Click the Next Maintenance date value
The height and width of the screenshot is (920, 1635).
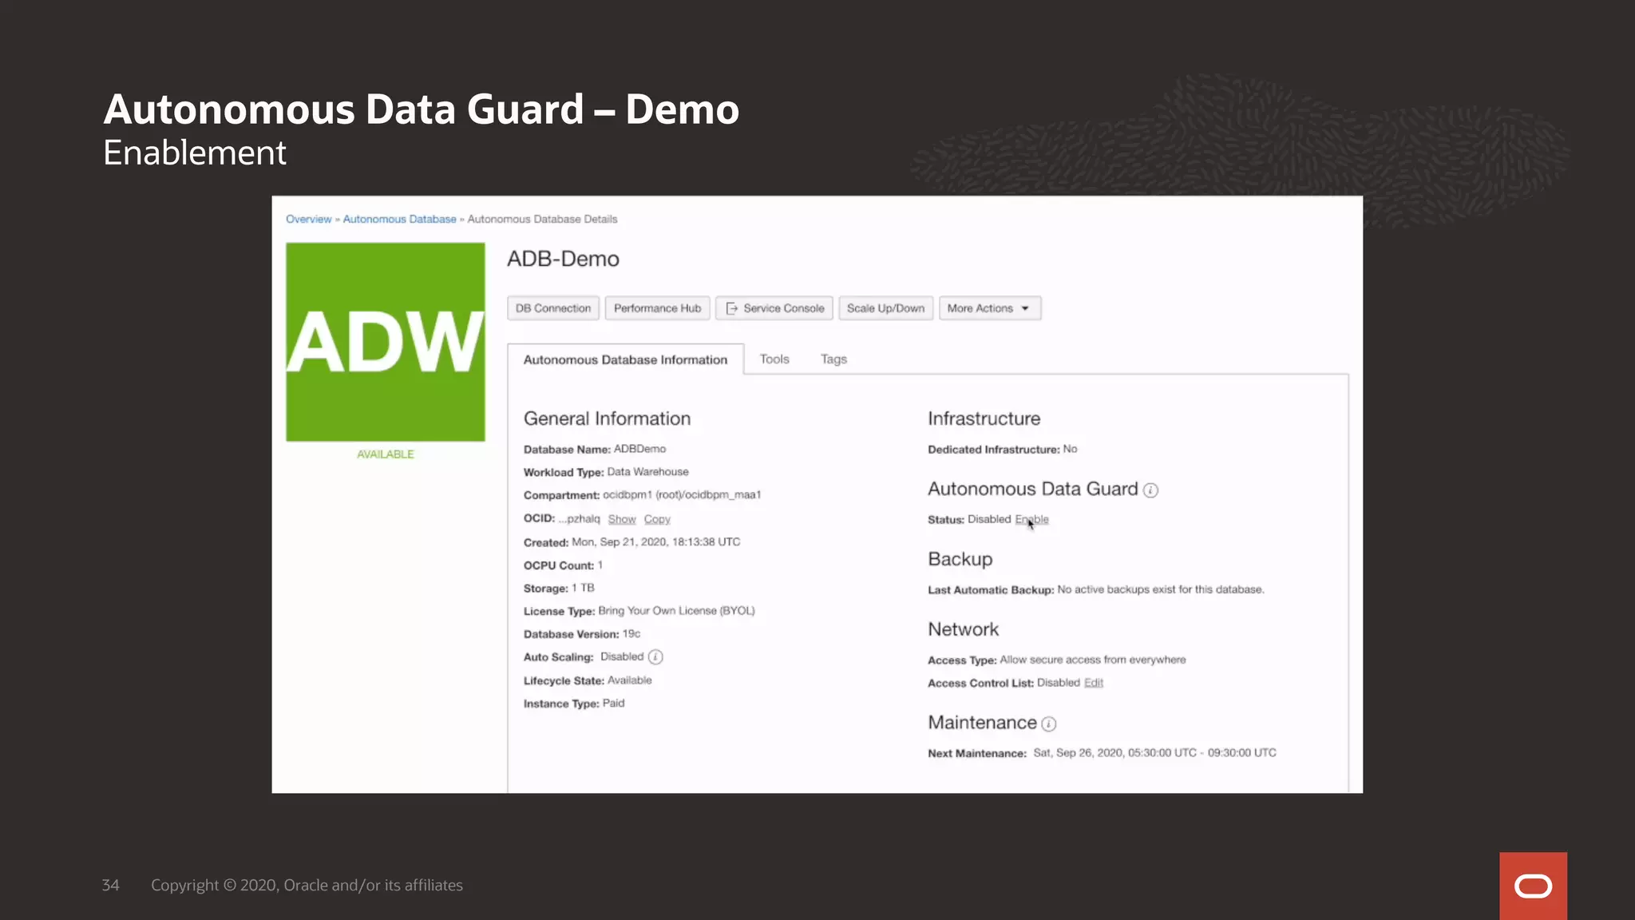[1154, 753]
